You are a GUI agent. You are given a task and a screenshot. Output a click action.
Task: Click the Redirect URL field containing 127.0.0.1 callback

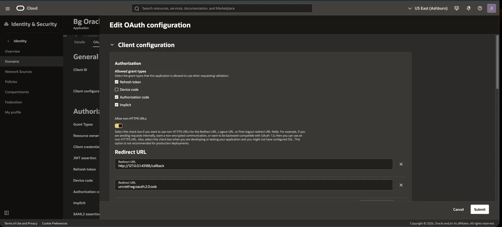point(254,164)
